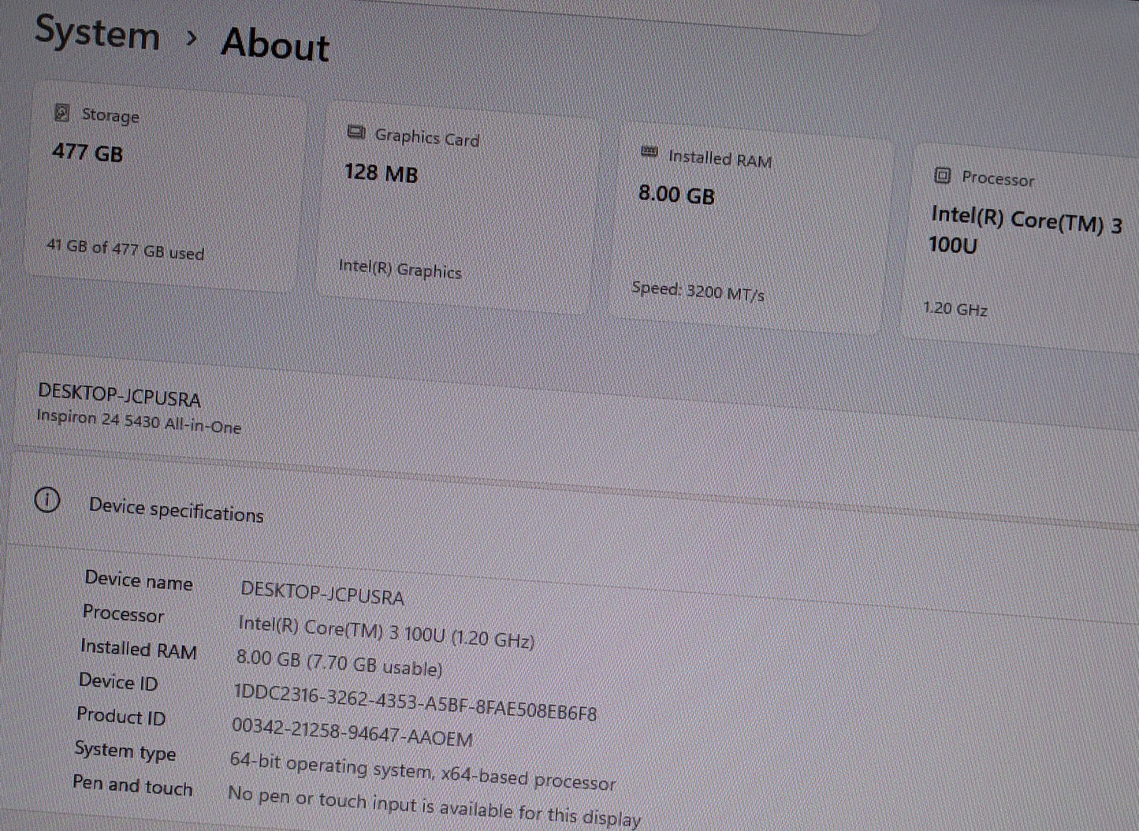Click 'Intel(R) Core(TM) 3 100U (1.20 GHz)' value
This screenshot has width=1139, height=831.
(x=386, y=632)
